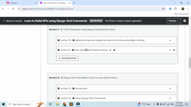Click the drag handle icon on Lecture 11
Screen dimensions: 191x107
[174, 50]
